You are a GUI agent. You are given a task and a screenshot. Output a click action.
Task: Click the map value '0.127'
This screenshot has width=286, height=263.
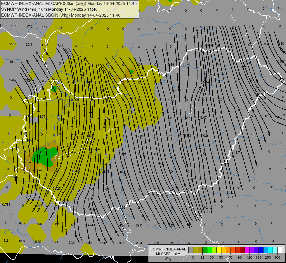coord(56,188)
